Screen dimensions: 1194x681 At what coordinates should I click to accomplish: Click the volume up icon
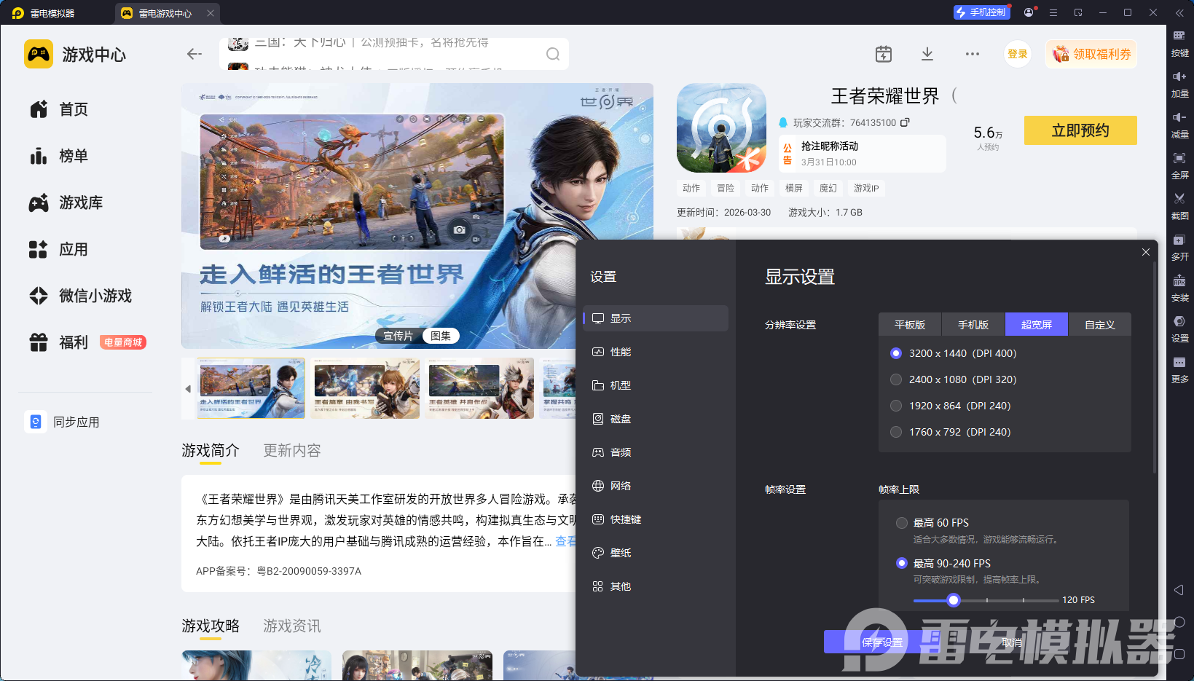[1179, 76]
